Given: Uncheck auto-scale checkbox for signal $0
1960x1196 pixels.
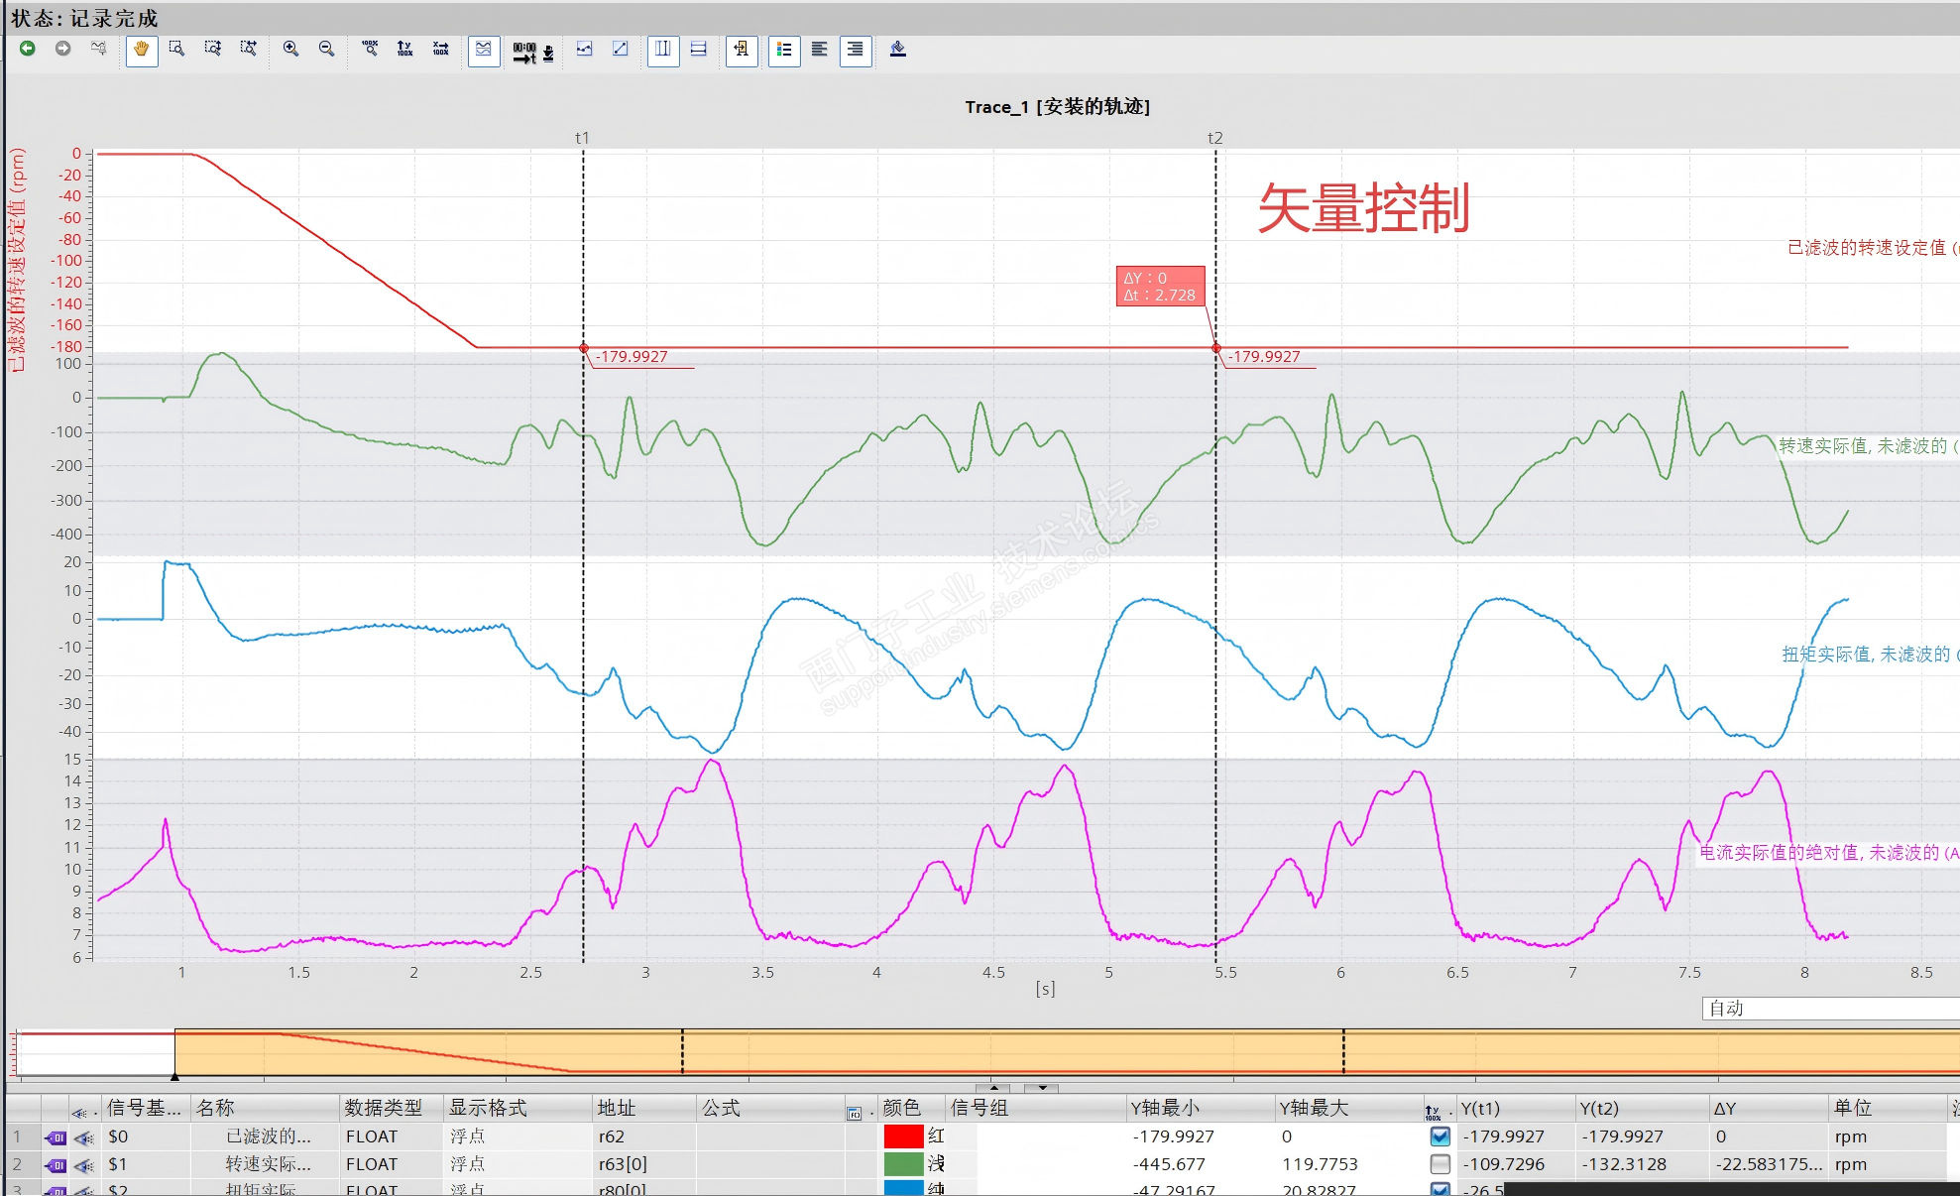Looking at the screenshot, I should 1441,1136.
